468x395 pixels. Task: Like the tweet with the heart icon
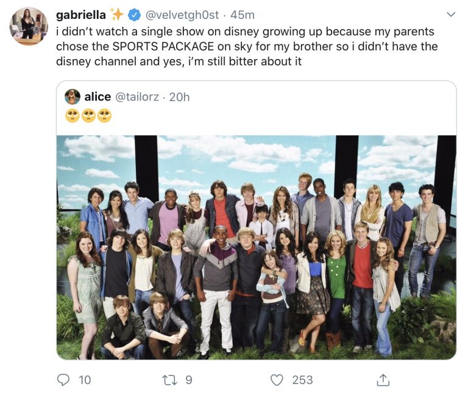tap(277, 380)
